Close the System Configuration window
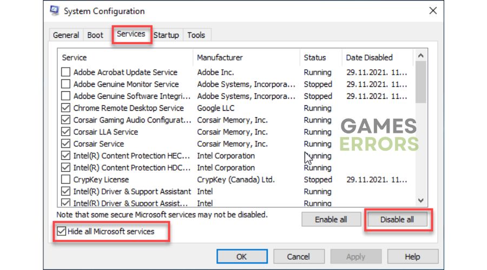Screen dimensions: 487x270 coord(433,11)
